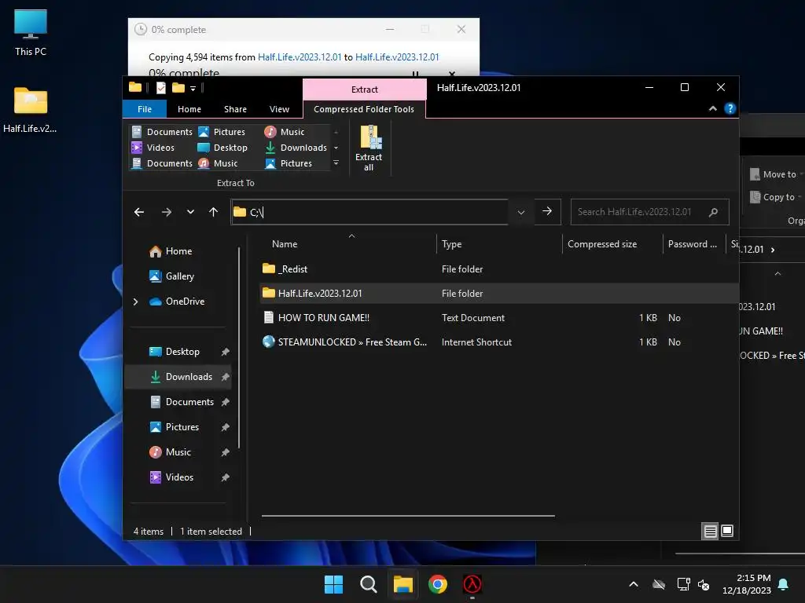
Task: Click the destination Half.Life.v2023.12.01 link in copy dialog
Action: [397, 57]
